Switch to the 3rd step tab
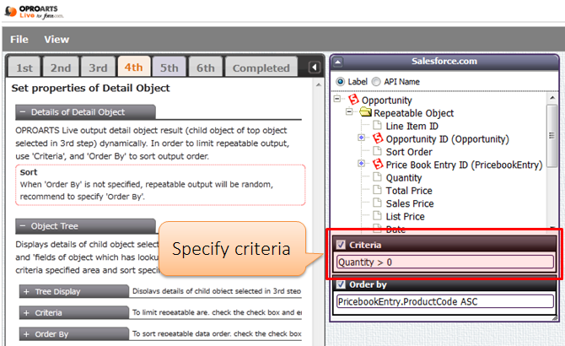 [98, 67]
